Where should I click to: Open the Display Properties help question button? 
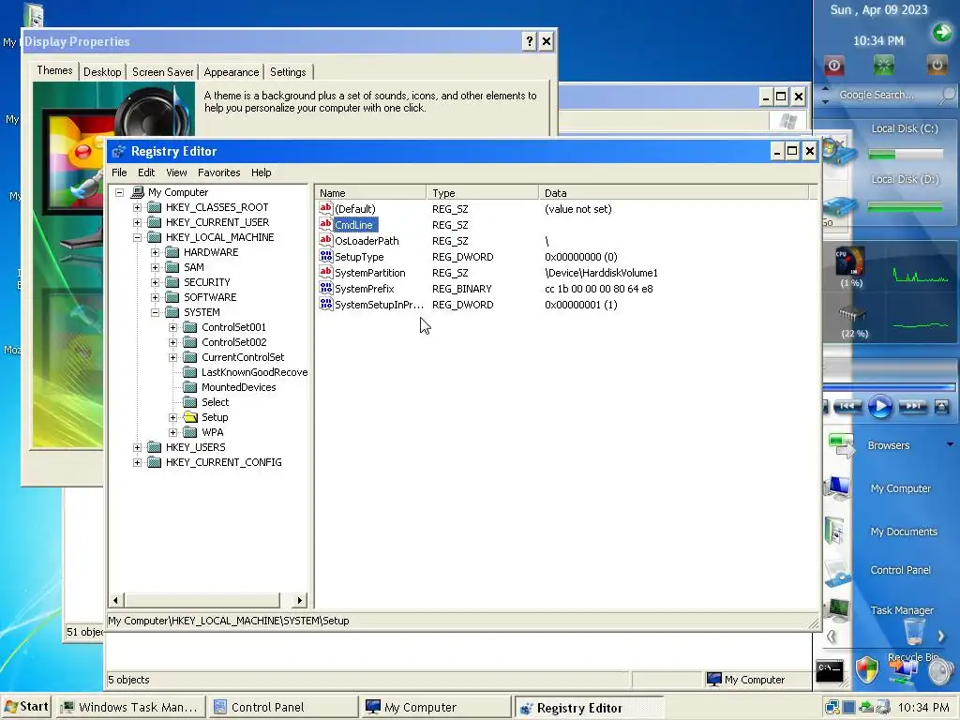529,41
